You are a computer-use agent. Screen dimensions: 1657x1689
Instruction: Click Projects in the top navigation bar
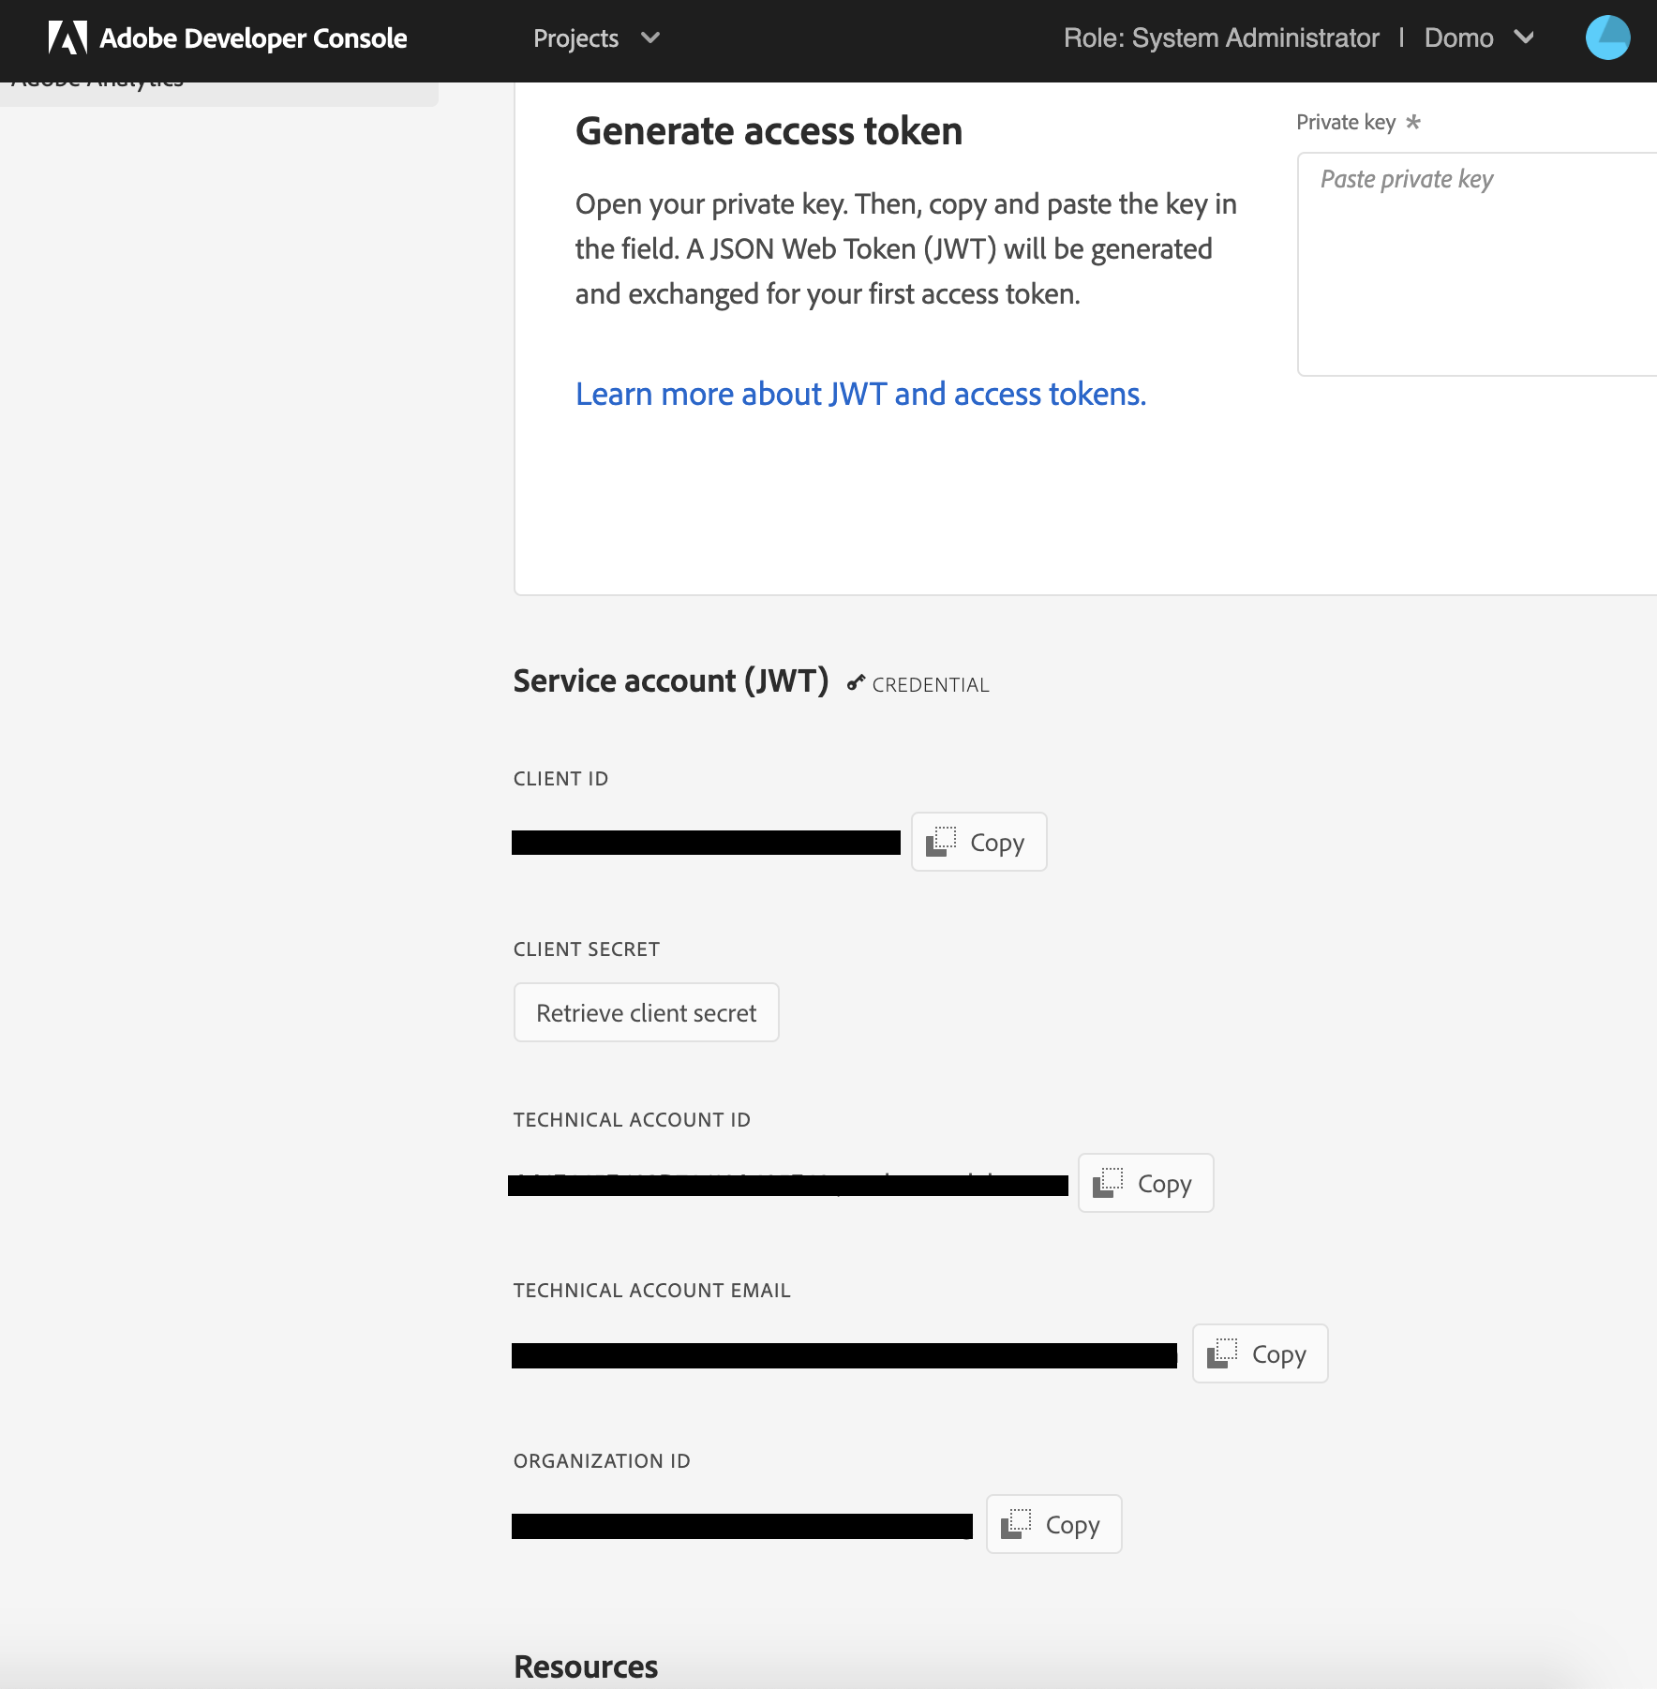click(x=575, y=38)
